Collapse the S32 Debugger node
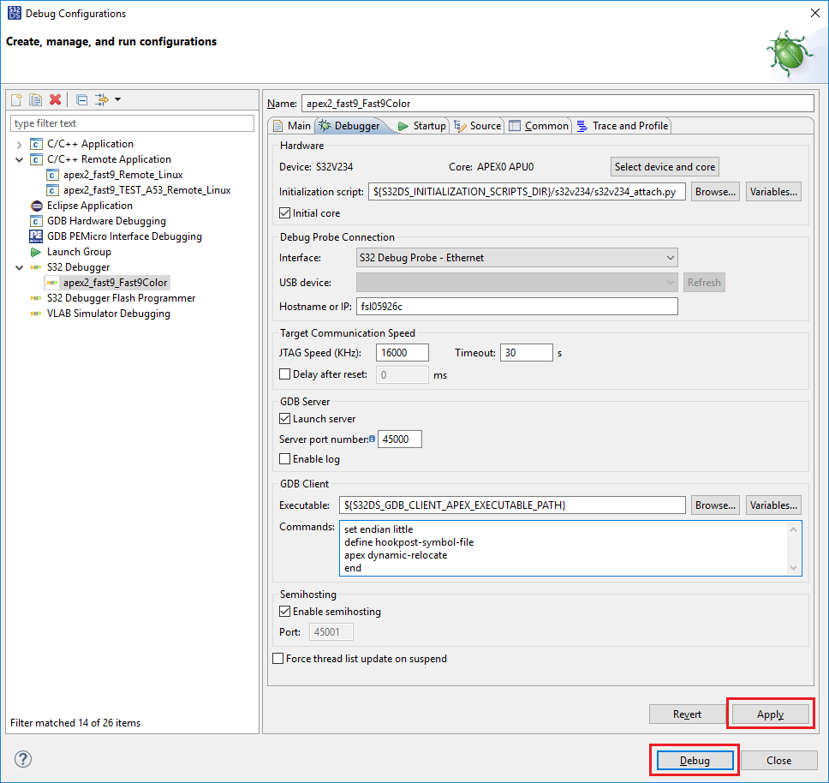829x783 pixels. point(20,267)
